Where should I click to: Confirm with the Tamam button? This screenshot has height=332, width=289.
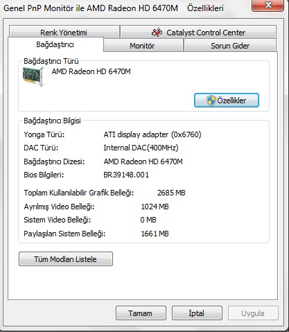(141, 313)
